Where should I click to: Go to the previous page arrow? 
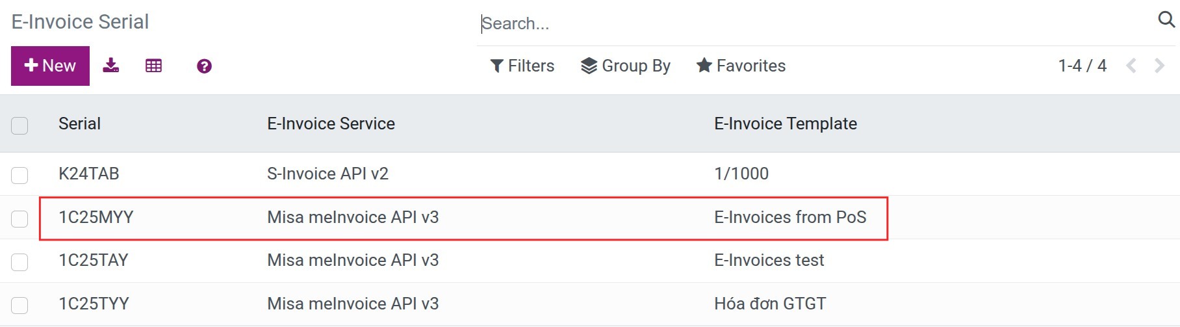[1131, 66]
